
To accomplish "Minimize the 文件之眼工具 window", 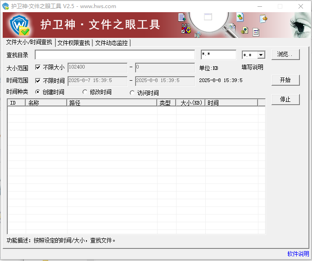I will click(260, 6).
